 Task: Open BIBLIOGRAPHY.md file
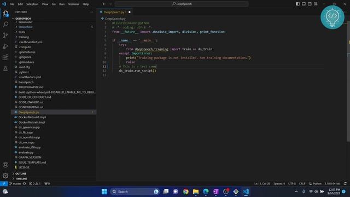31,87
